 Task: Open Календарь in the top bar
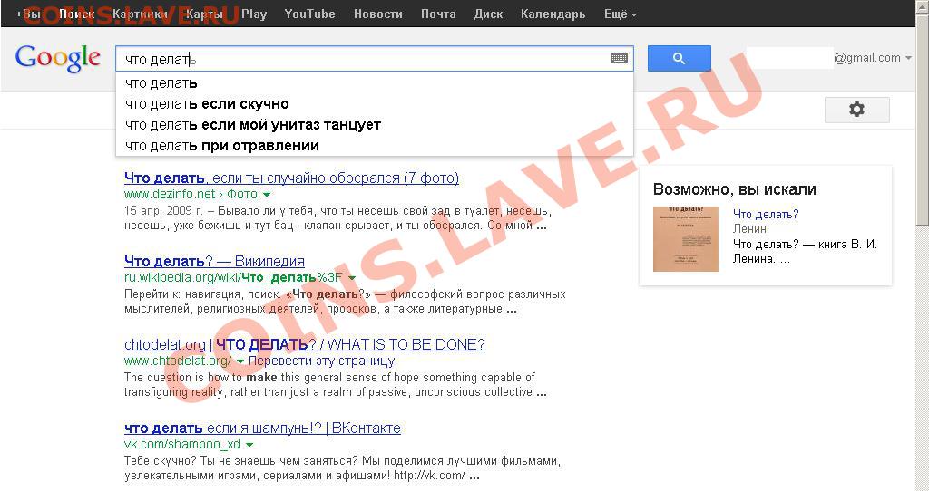coord(553,14)
